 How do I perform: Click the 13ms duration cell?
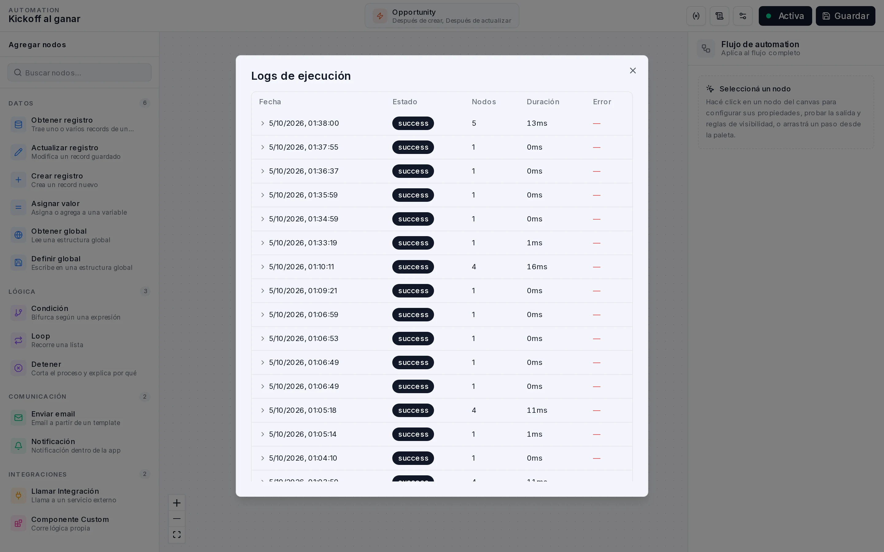(537, 123)
